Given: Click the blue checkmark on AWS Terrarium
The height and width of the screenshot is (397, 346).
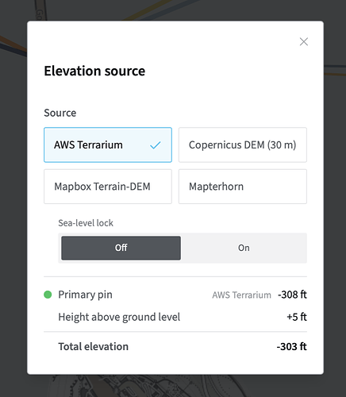Looking at the screenshot, I should [156, 145].
